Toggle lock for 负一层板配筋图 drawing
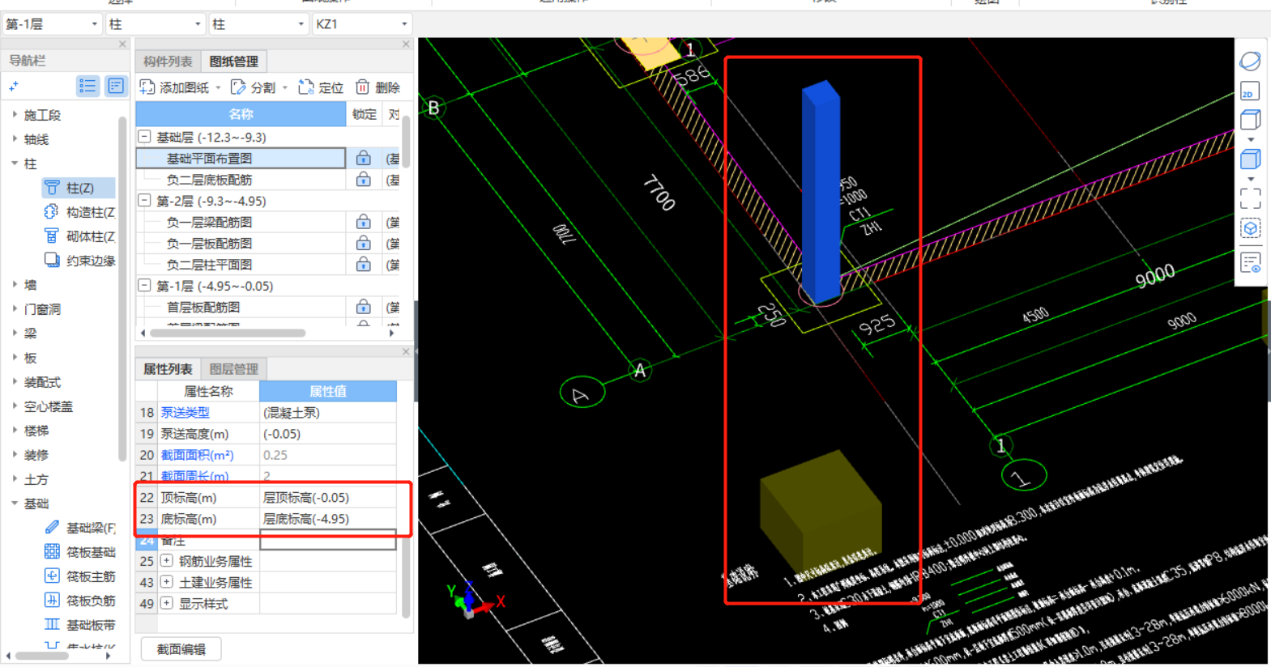 coord(364,243)
